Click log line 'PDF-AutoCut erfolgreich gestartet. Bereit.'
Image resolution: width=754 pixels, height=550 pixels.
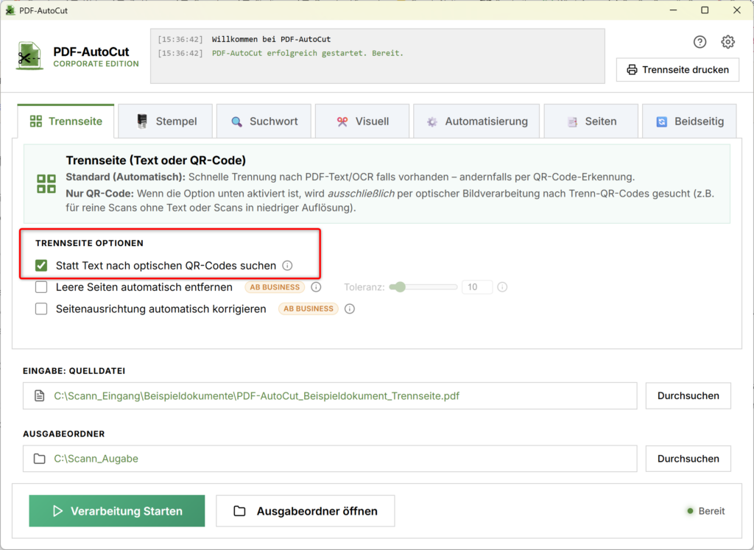[x=308, y=53]
